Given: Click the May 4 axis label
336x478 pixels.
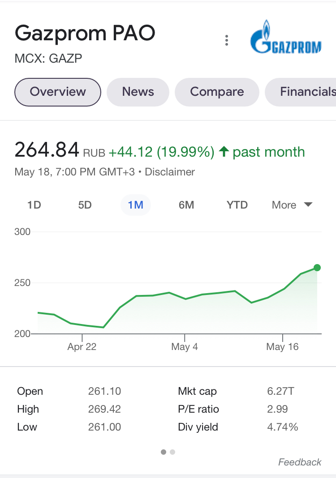Looking at the screenshot, I should [185, 346].
